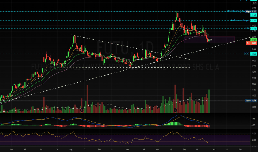Click the Pre 38.91 pre-market price label
This screenshot has width=258, height=152.
coord(251,43)
